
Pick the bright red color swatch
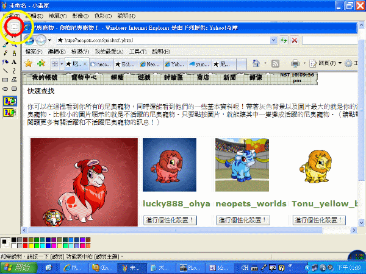[25, 245]
